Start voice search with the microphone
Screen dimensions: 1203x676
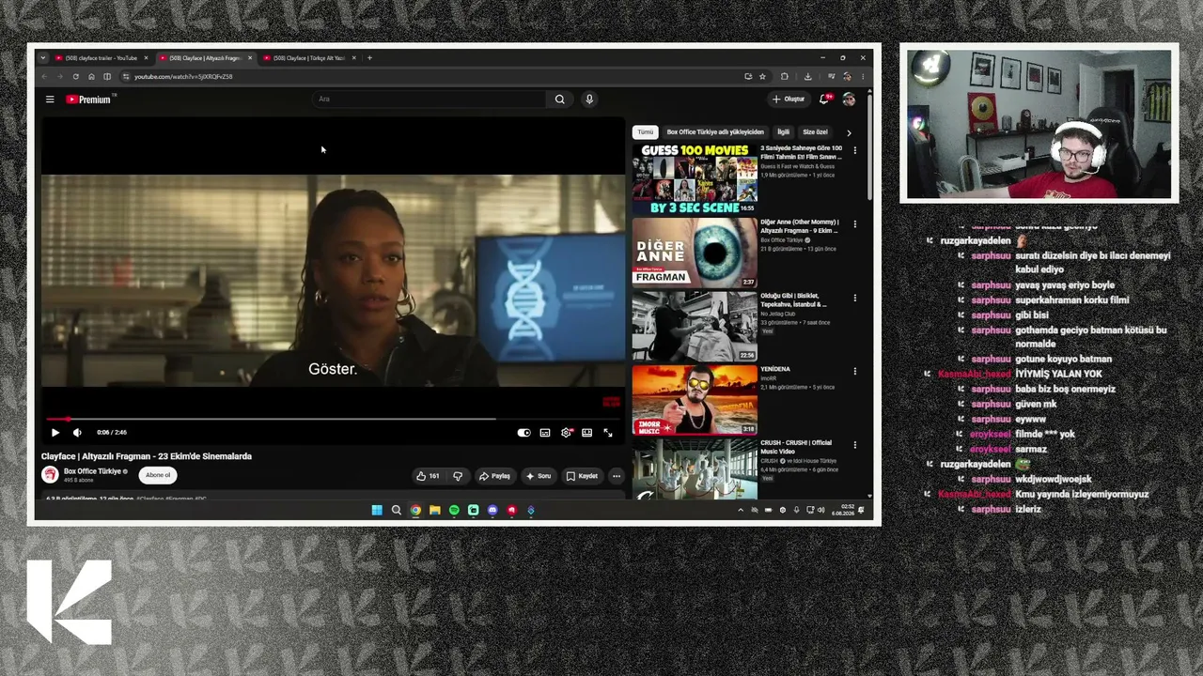(589, 100)
